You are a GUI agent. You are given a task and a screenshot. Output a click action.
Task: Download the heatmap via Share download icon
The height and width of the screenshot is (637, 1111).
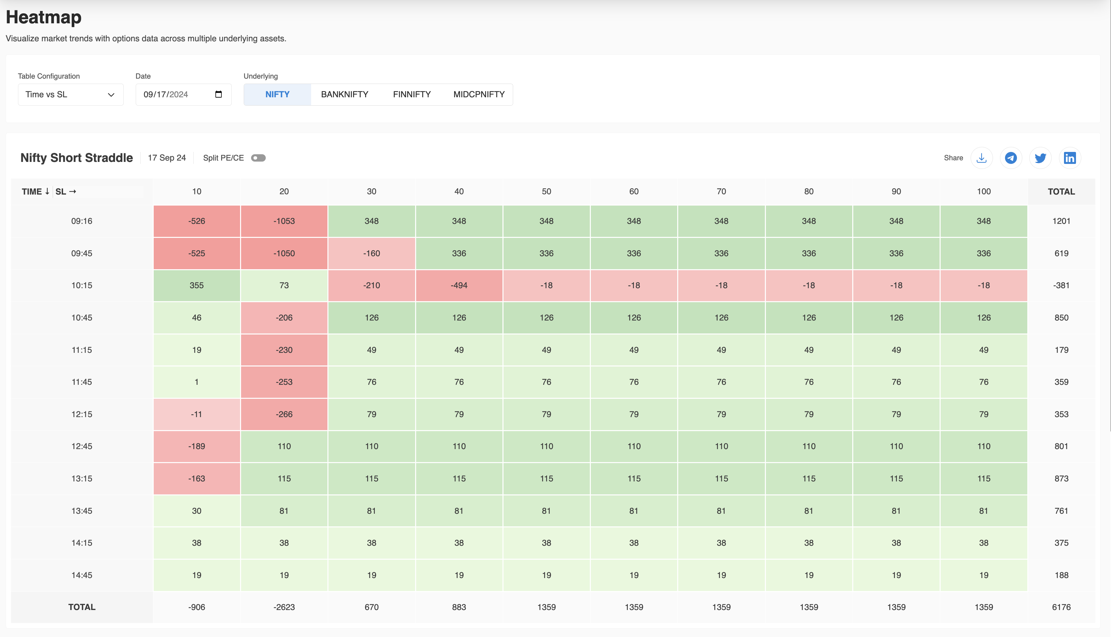pos(981,158)
